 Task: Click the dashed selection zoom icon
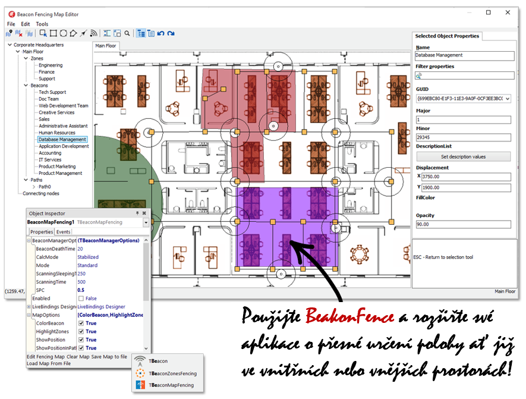click(117, 33)
